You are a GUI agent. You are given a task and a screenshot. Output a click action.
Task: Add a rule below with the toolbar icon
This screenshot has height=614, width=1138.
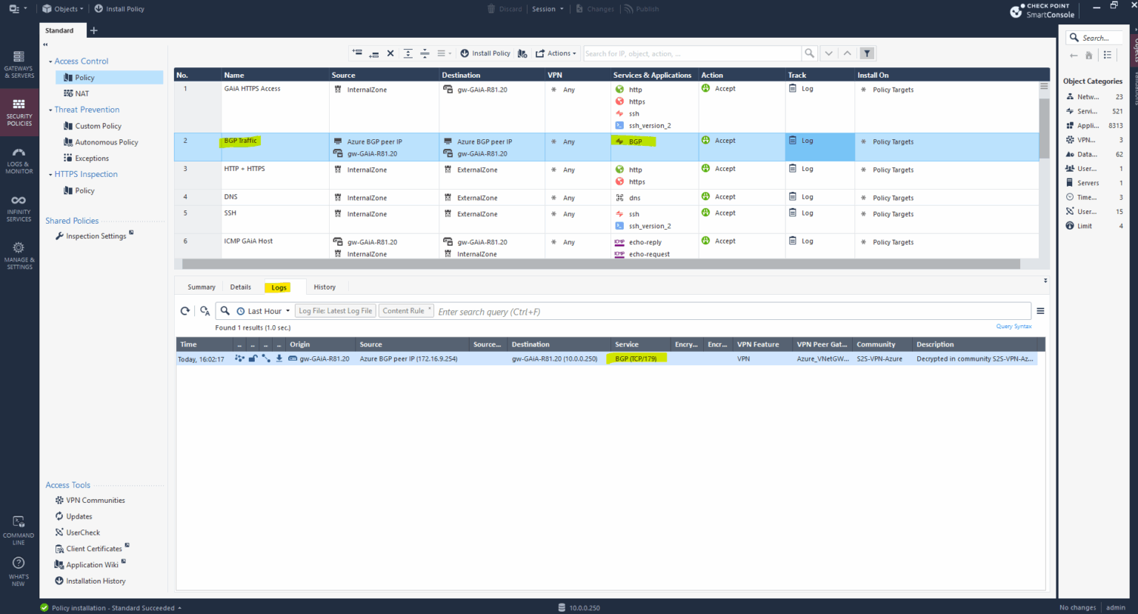pyautogui.click(x=374, y=53)
